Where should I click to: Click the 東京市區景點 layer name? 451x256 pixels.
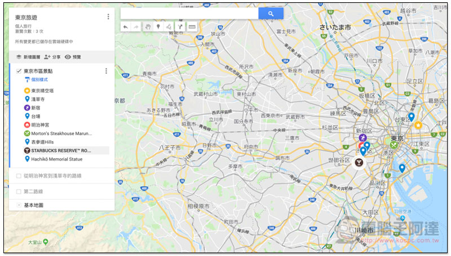[38, 71]
